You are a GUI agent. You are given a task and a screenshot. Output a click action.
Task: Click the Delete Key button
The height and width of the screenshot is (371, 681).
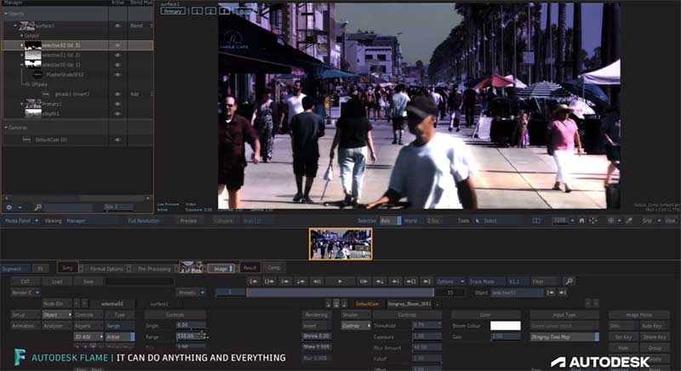coord(655,337)
